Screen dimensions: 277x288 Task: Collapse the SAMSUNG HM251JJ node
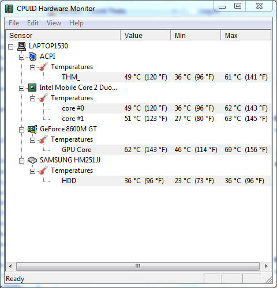[x=21, y=161]
